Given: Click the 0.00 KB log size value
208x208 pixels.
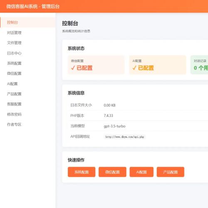Looking at the screenshot, I should [x=109, y=105].
